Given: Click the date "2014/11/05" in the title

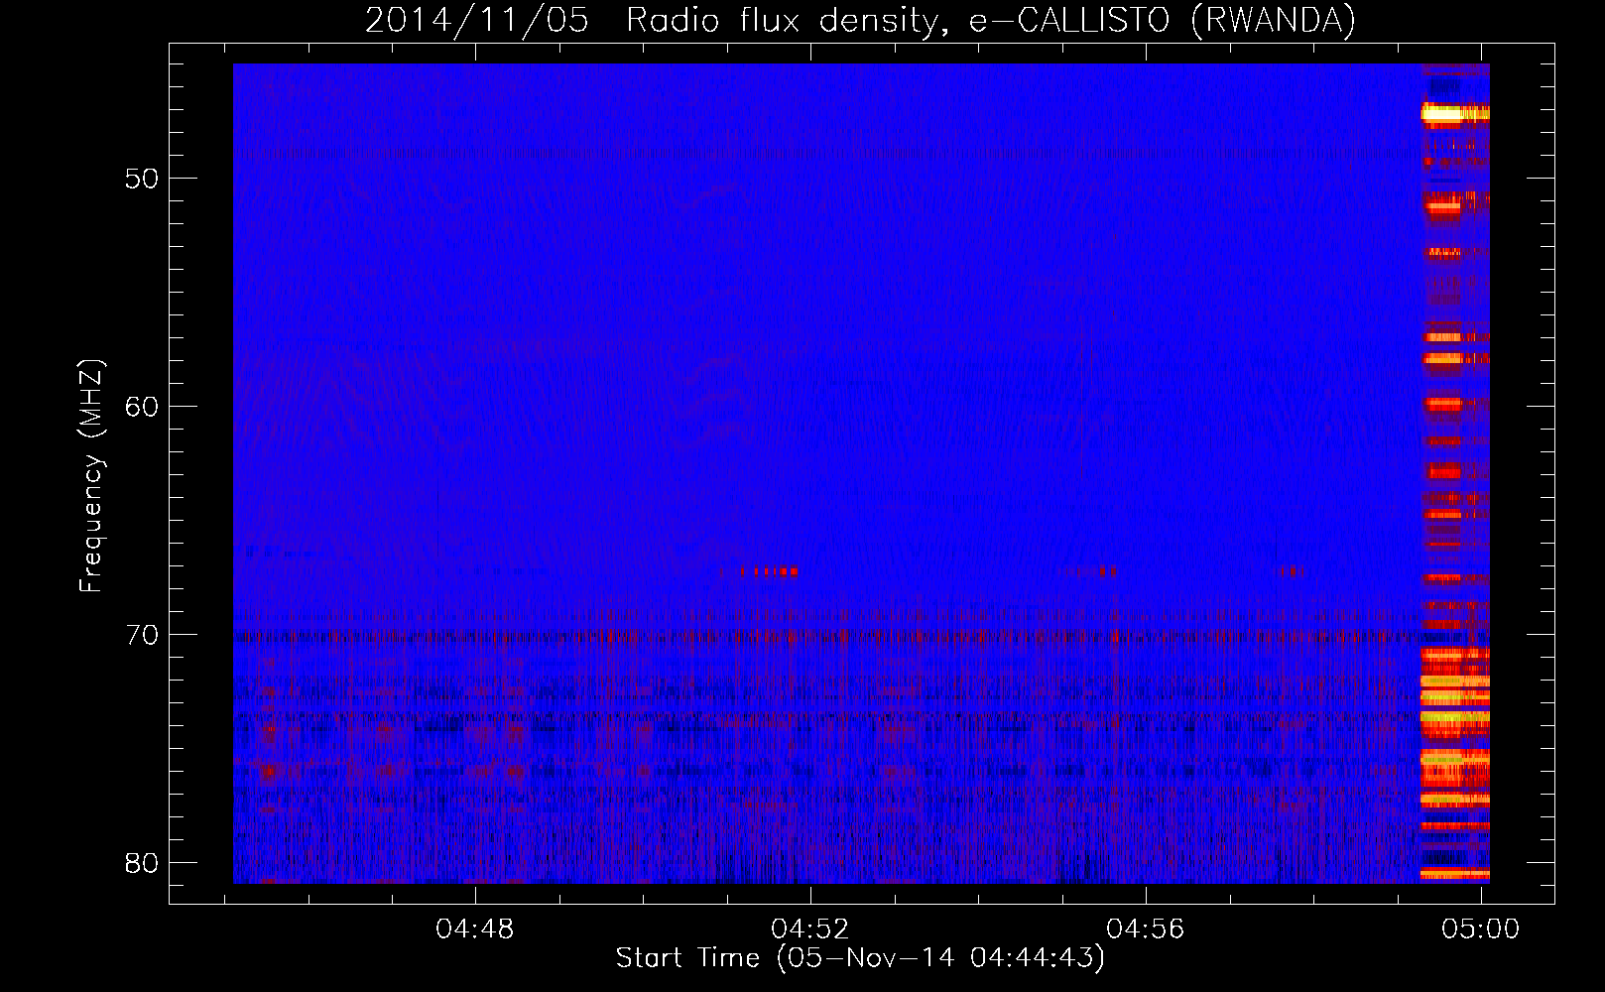Looking at the screenshot, I should (476, 21).
